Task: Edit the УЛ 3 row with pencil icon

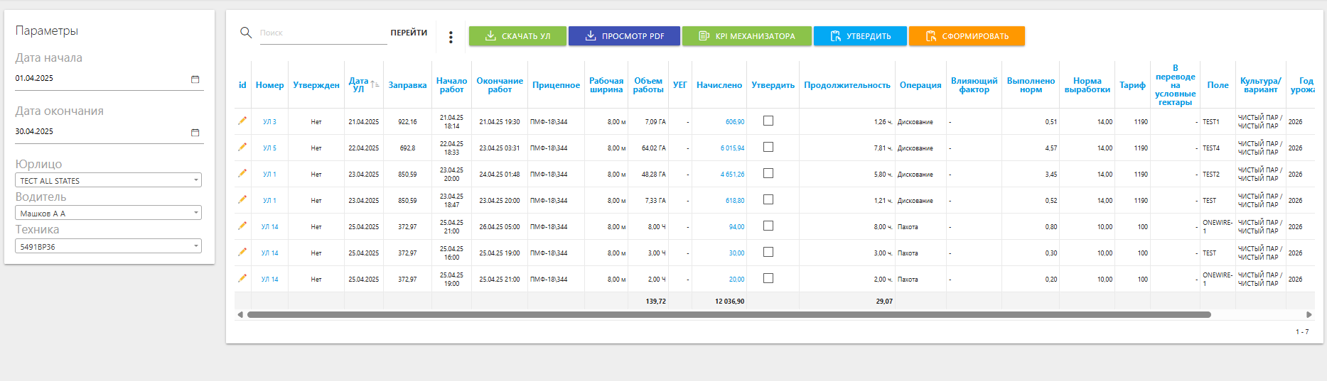Action: click(x=242, y=121)
